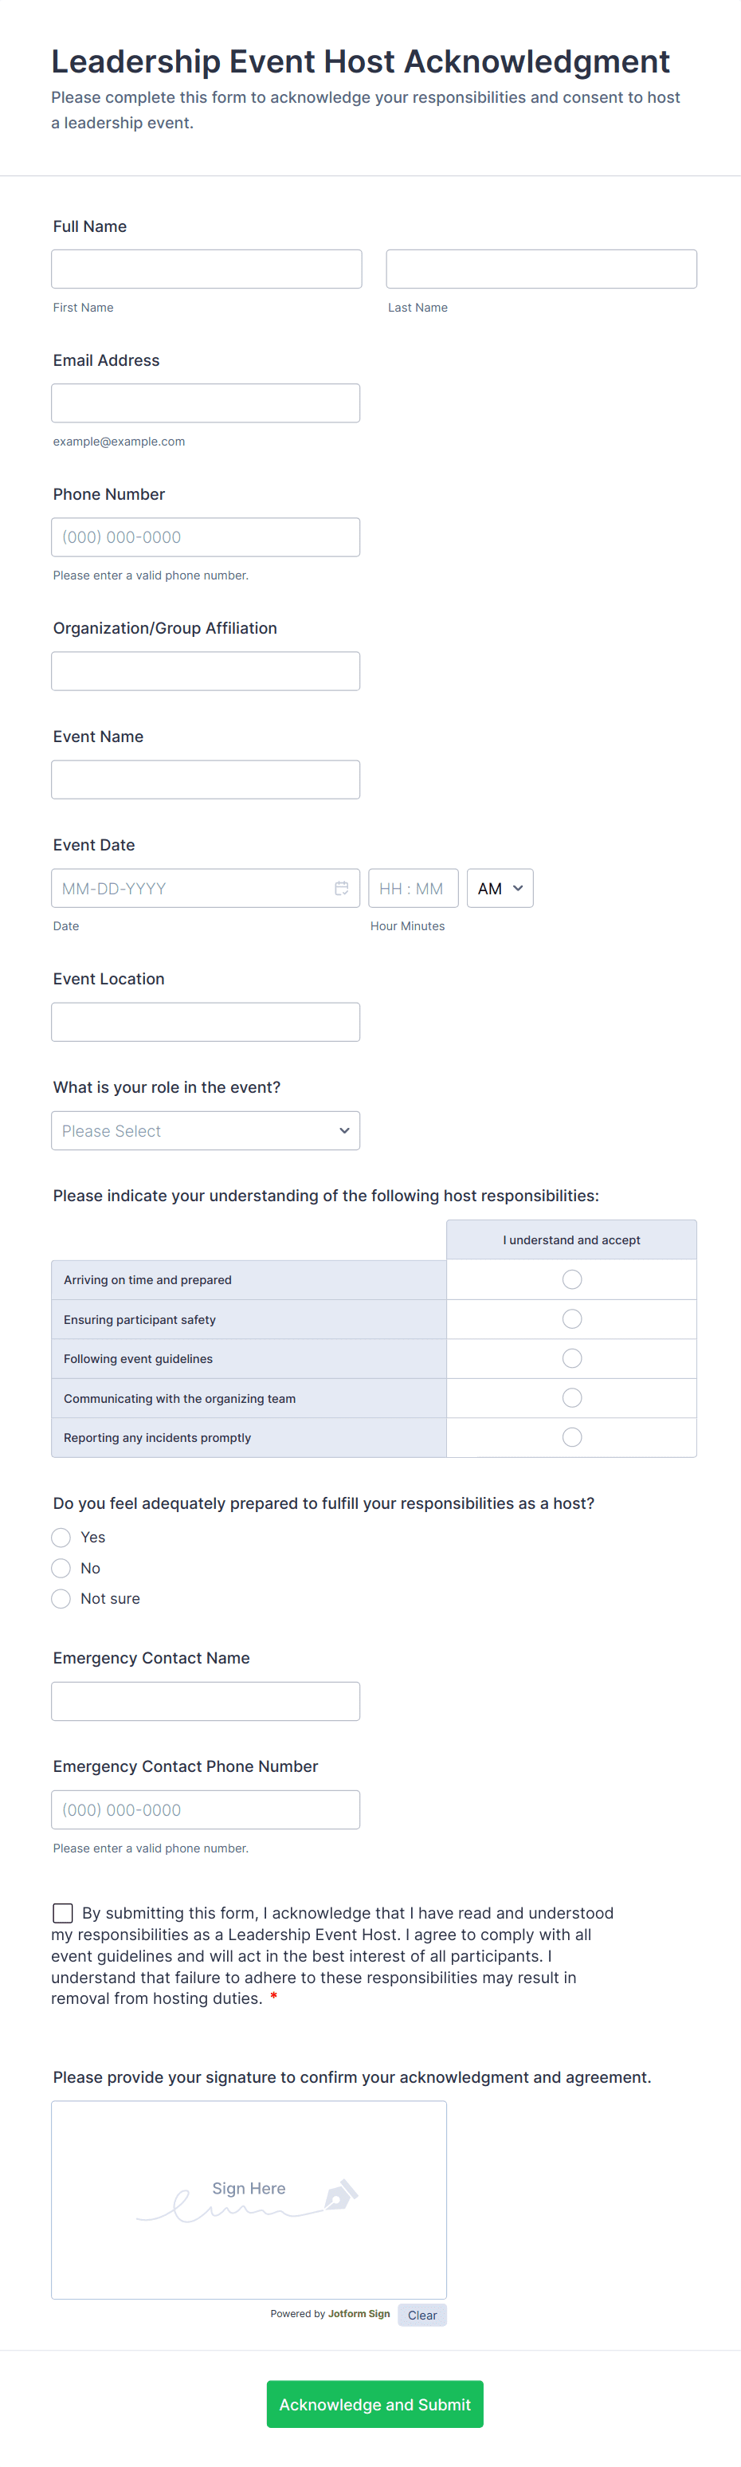Open the Jotform Sign link
The image size is (741, 2467).
click(359, 2314)
